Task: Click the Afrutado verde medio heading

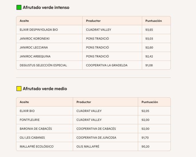Action: 45,89
